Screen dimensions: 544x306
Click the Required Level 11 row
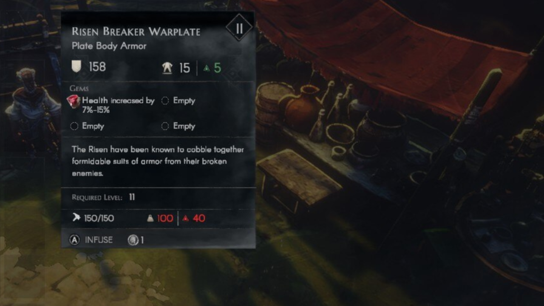tap(103, 198)
